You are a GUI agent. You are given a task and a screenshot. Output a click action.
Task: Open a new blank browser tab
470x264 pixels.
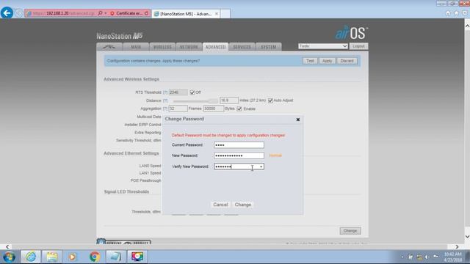pyautogui.click(x=225, y=14)
